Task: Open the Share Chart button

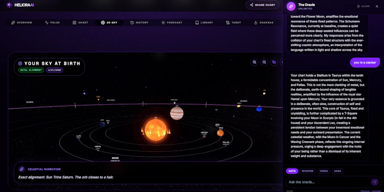Action: tap(262, 5)
